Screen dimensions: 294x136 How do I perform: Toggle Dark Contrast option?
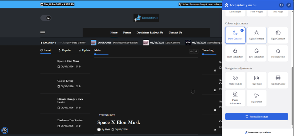click(235, 35)
